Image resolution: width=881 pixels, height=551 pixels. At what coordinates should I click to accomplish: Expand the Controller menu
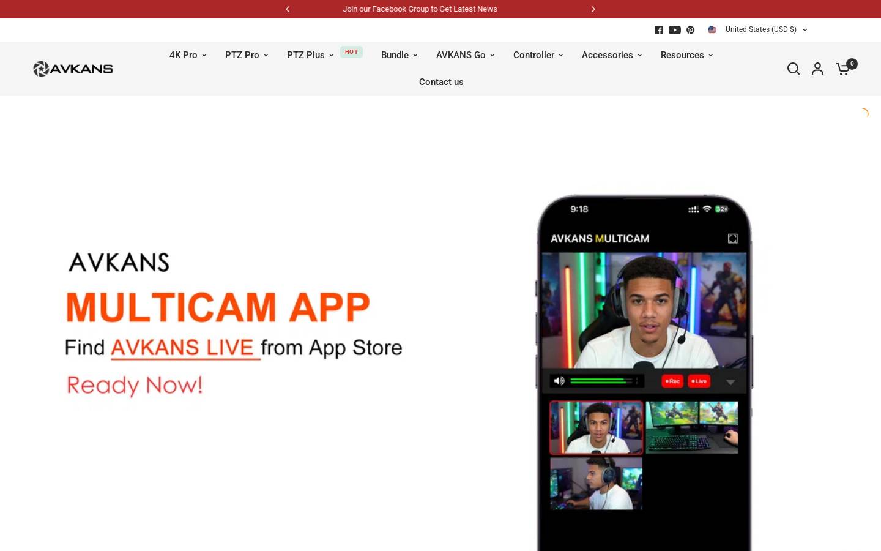coord(538,55)
